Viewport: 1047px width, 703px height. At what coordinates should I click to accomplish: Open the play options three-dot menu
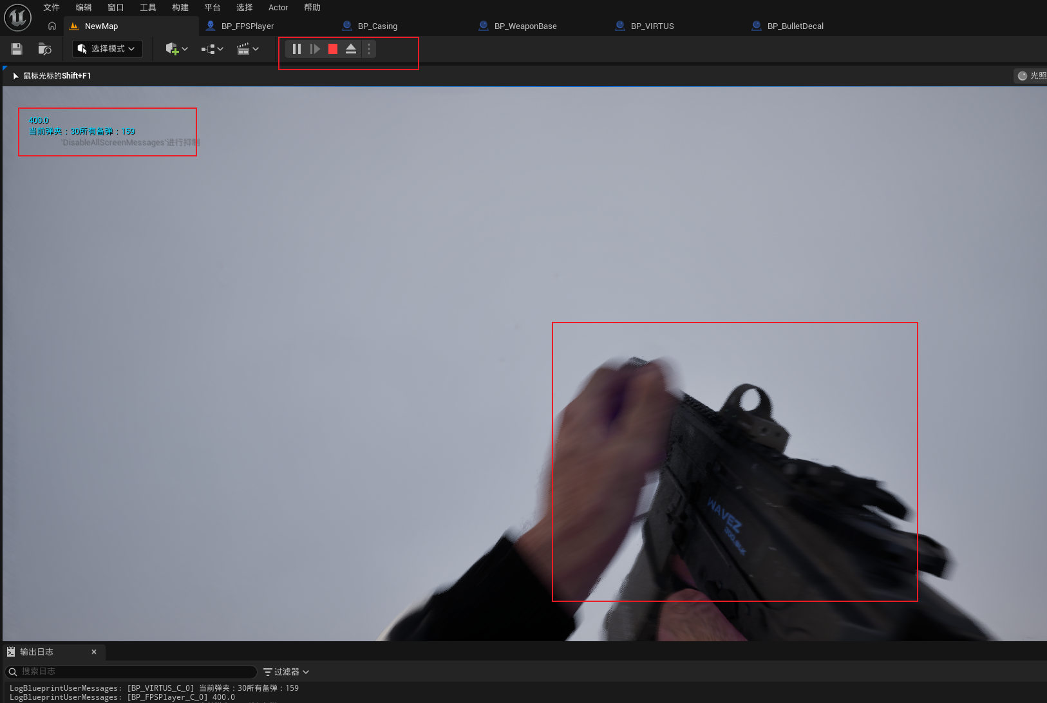(x=369, y=49)
